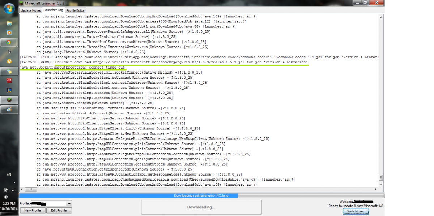Viewport: 434px width, 216px height.
Task: Click the orange V taskbar icon
Action: click(x=9, y=62)
